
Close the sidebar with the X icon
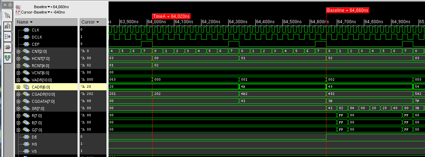click(5, 5)
